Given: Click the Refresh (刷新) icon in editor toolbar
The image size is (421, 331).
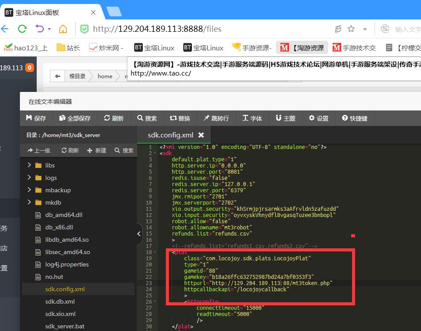Looking at the screenshot, I should tap(114, 118).
